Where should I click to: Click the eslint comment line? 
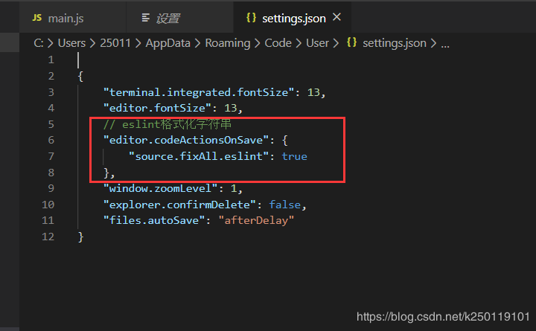coord(167,124)
